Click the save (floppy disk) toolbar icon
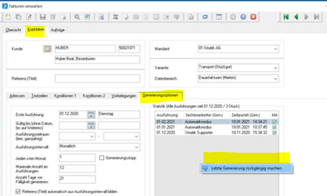Viewport: 327px width, 196px height. (x=42, y=17)
